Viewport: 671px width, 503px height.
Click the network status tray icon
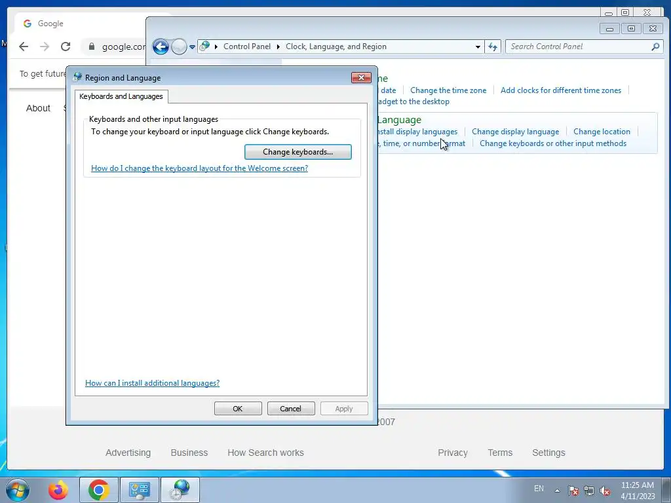(x=589, y=491)
